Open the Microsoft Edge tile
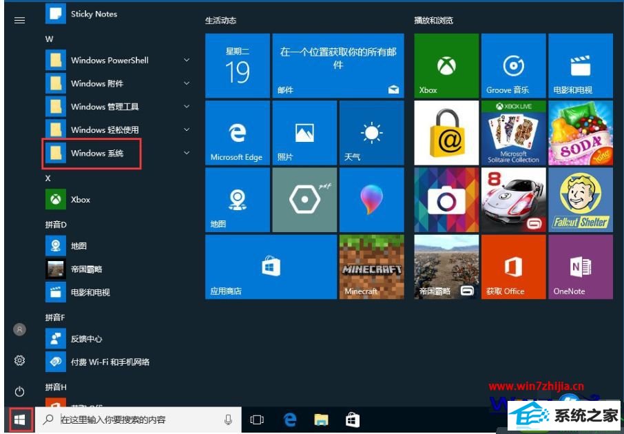This screenshot has width=624, height=434. [238, 132]
